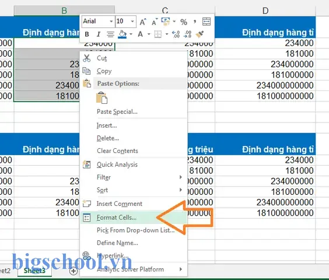Select Delete... in context menu
Viewport: 329px width, 280px height.
[x=134, y=138]
